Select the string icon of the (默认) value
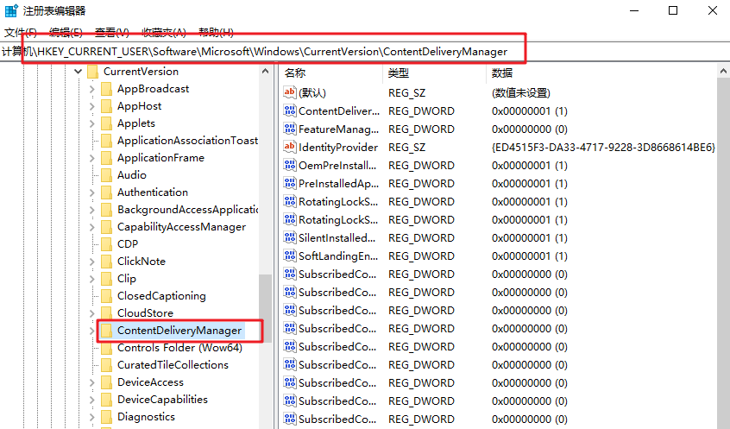 pyautogui.click(x=290, y=92)
